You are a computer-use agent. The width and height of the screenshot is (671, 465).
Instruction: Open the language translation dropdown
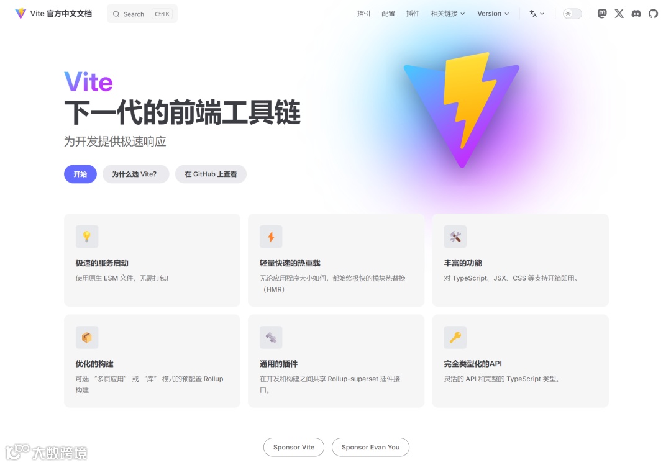point(537,14)
